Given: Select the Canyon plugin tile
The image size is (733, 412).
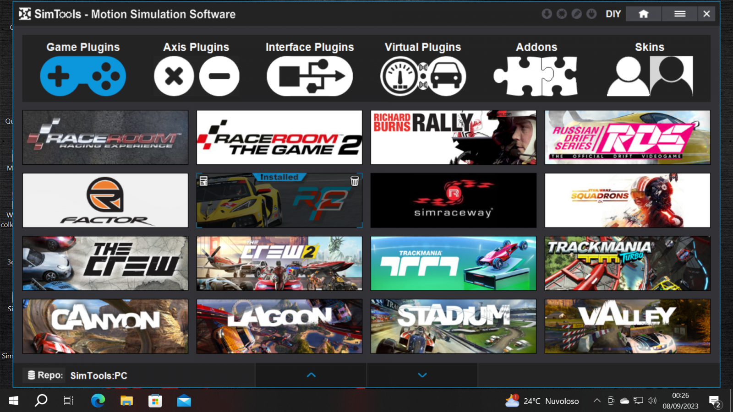Looking at the screenshot, I should pyautogui.click(x=105, y=326).
